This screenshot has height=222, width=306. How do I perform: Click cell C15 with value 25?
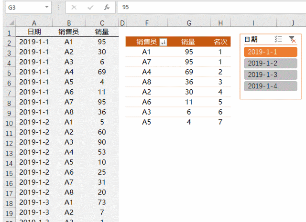click(102, 172)
